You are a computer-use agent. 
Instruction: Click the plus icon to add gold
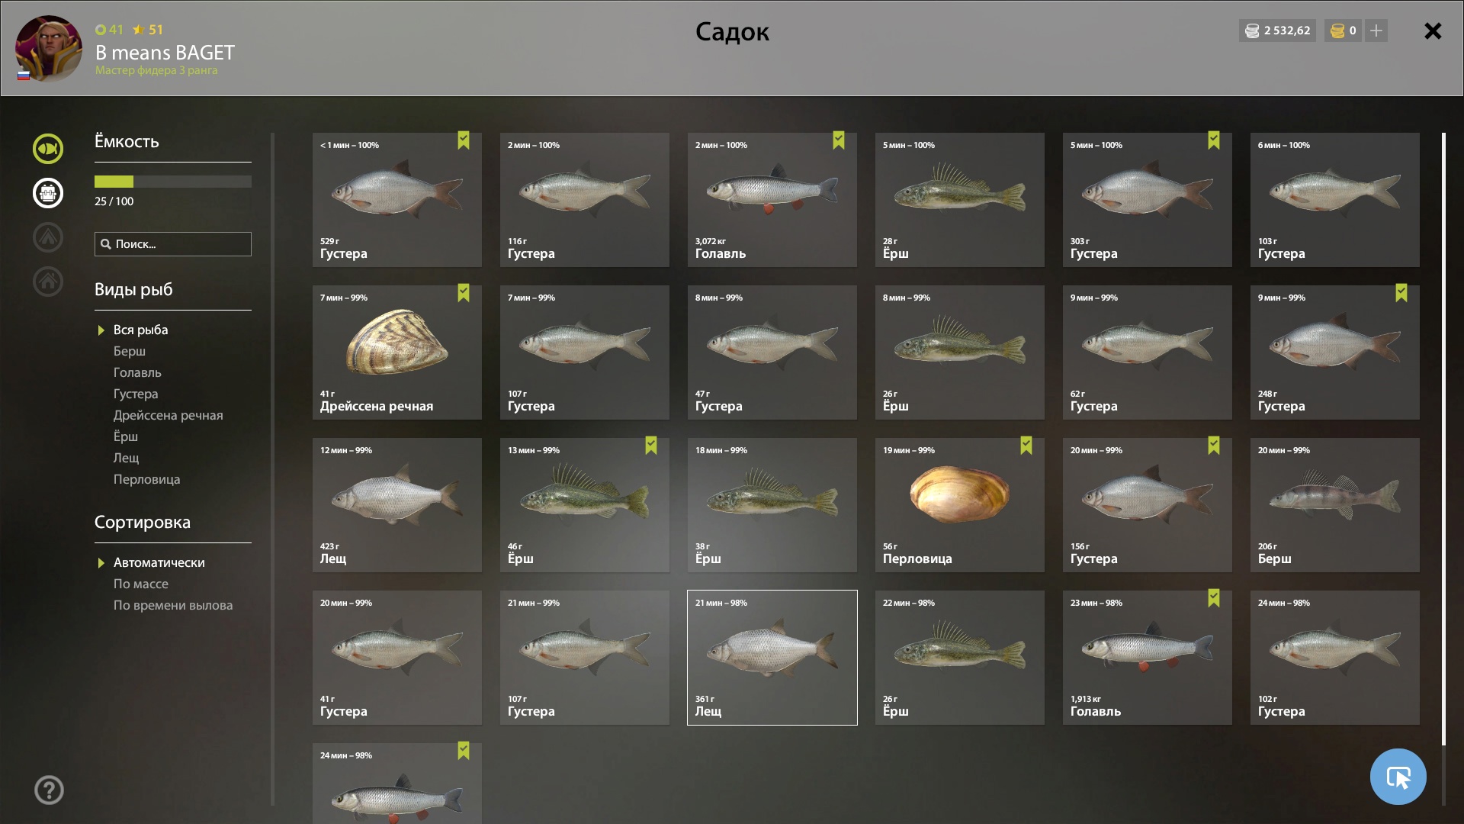pos(1376,31)
